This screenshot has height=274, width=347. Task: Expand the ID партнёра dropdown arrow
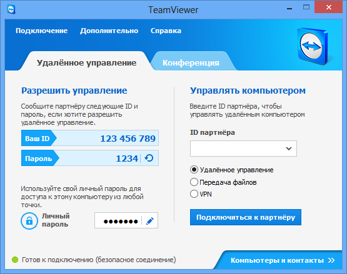pyautogui.click(x=289, y=149)
